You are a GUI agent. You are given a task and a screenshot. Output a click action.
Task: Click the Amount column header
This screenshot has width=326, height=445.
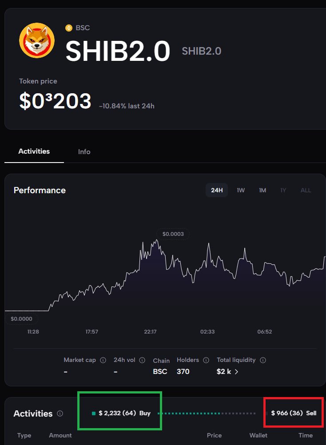(x=60, y=435)
